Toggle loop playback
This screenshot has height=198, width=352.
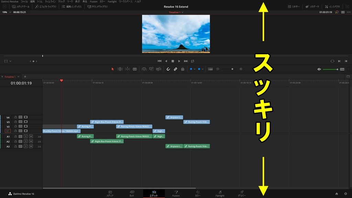pos(192,61)
